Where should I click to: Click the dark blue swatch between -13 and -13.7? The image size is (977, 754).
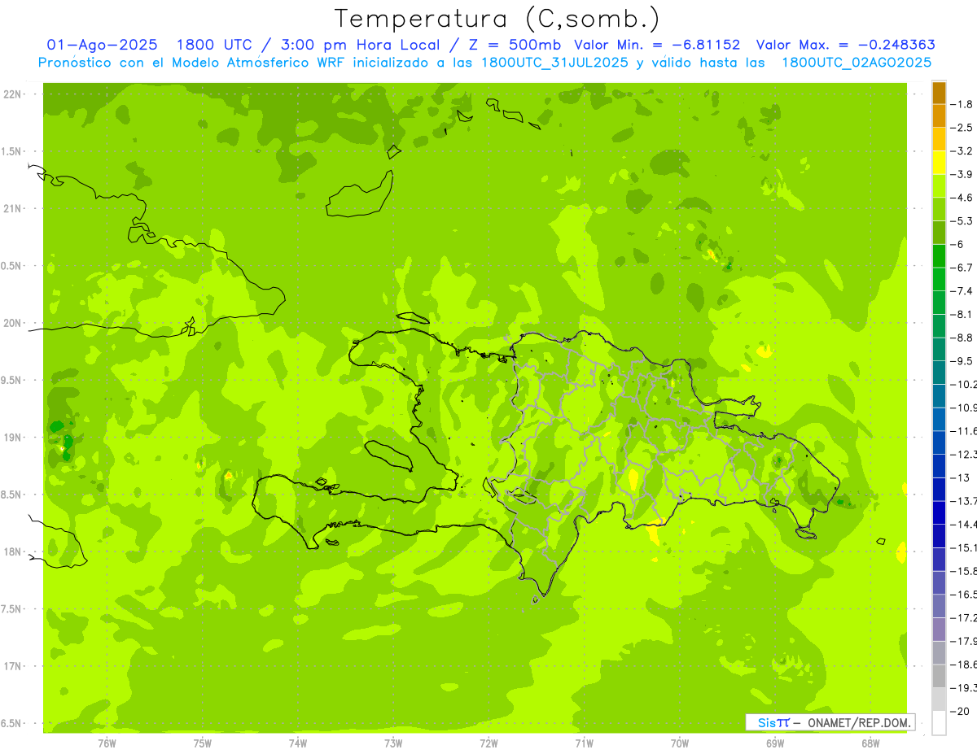click(939, 490)
